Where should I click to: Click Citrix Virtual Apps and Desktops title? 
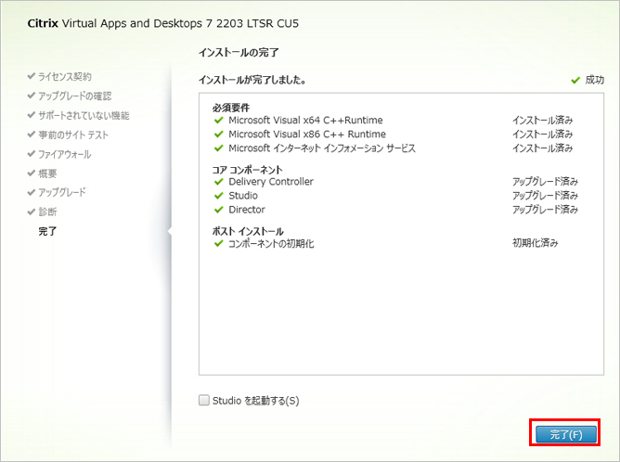pos(163,23)
